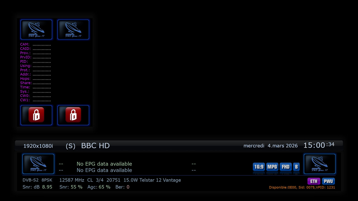Click the satellite logo left of EPG lines
The image size is (358, 201).
coord(38,164)
